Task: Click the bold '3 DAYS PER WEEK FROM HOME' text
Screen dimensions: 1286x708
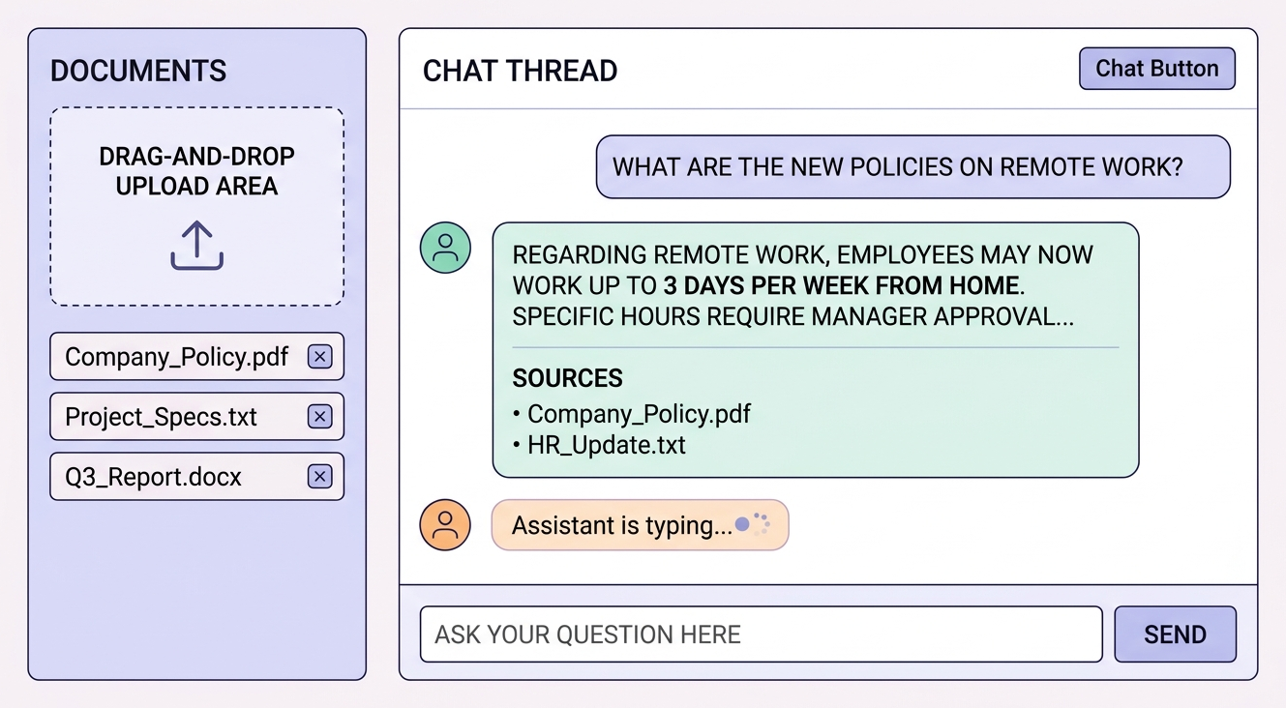Action: tap(841, 286)
